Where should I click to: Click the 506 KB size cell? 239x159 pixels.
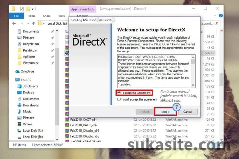point(210,53)
